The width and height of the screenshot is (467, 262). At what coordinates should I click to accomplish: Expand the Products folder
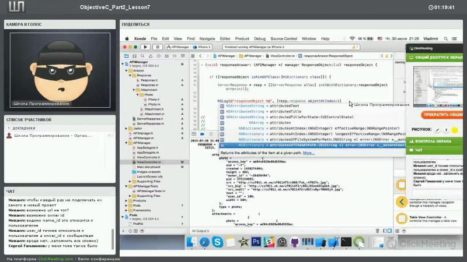click(x=126, y=200)
